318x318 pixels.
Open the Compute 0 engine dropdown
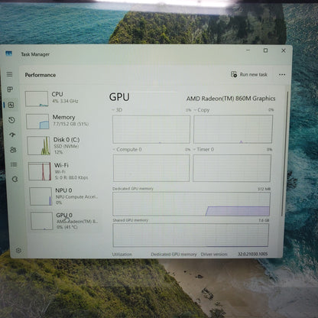coord(127,149)
